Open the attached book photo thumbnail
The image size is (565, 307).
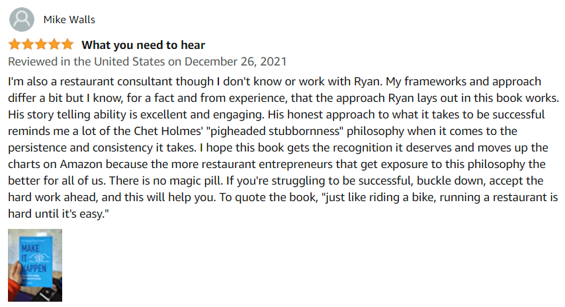point(35,265)
